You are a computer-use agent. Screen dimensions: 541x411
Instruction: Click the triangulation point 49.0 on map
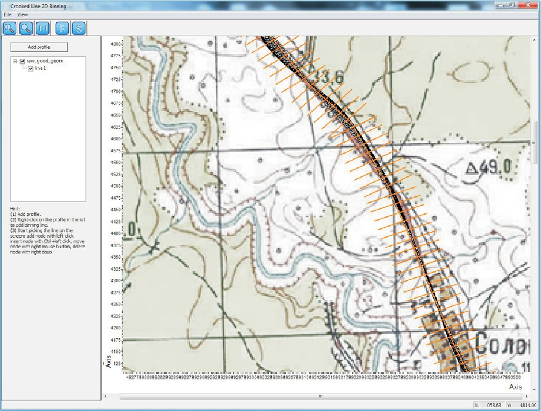point(488,168)
